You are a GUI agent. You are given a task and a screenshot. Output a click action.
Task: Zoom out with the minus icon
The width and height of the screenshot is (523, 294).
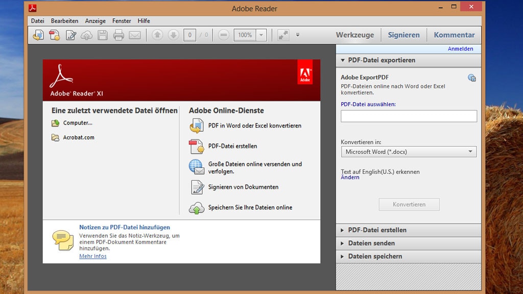223,35
